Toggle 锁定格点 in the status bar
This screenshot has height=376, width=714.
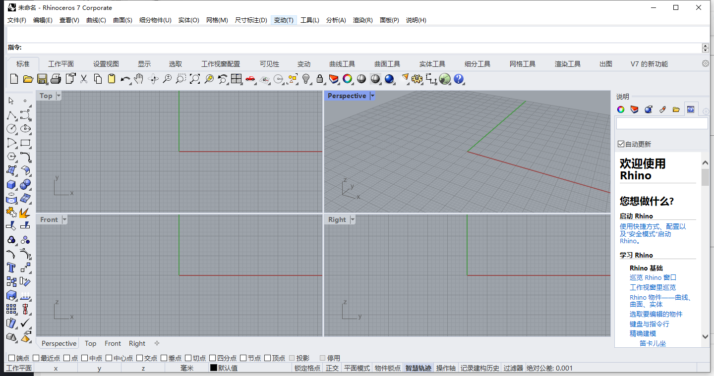click(x=307, y=368)
